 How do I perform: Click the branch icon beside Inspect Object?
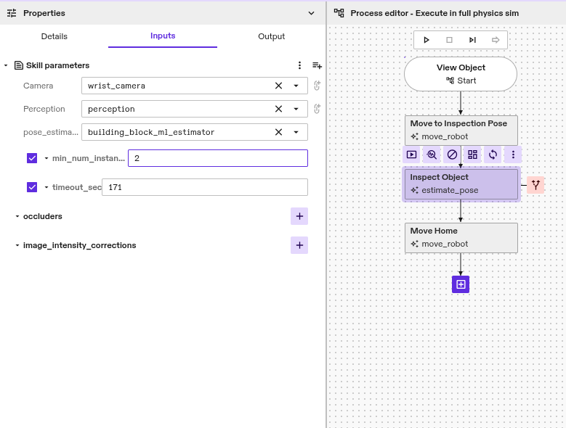(535, 185)
